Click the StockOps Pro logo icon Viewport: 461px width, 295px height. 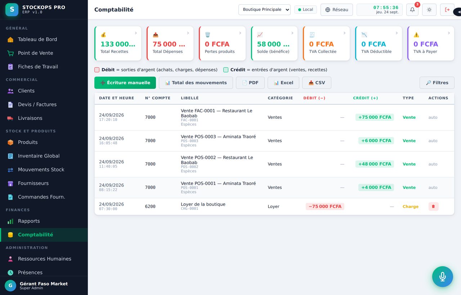[12, 10]
